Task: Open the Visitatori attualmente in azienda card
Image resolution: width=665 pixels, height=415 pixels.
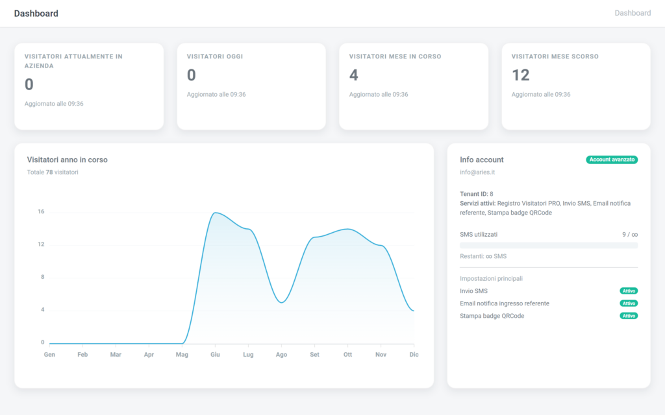Action: pyautogui.click(x=89, y=86)
